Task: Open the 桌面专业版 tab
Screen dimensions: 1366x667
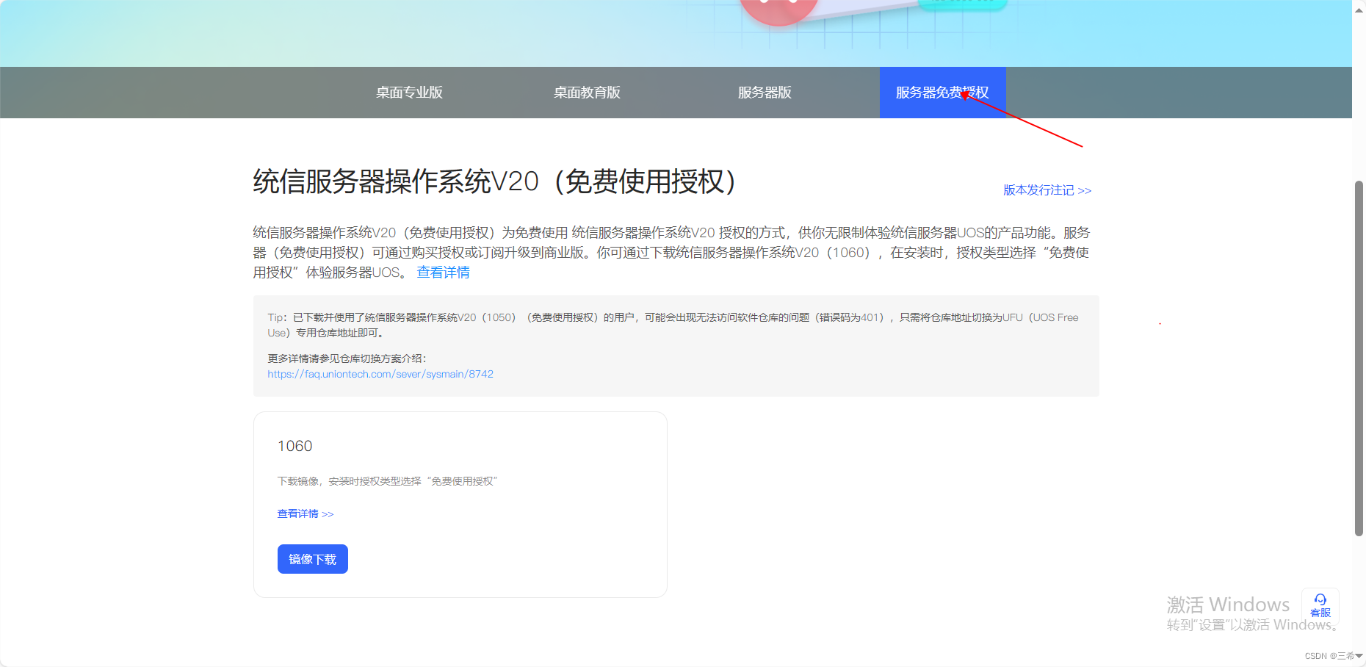Action: click(409, 93)
